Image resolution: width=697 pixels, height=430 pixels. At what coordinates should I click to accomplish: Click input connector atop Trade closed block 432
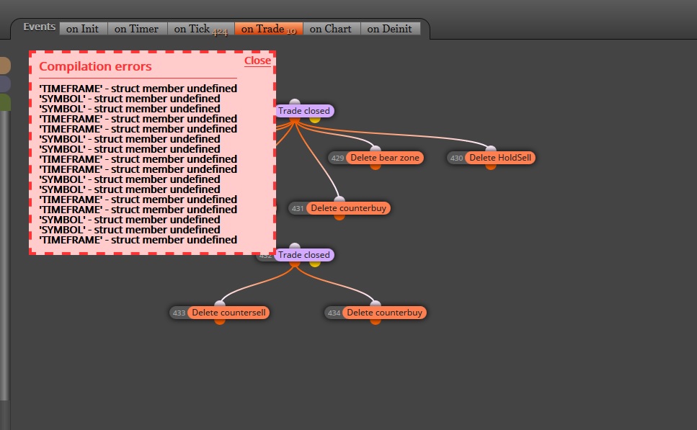295,246
